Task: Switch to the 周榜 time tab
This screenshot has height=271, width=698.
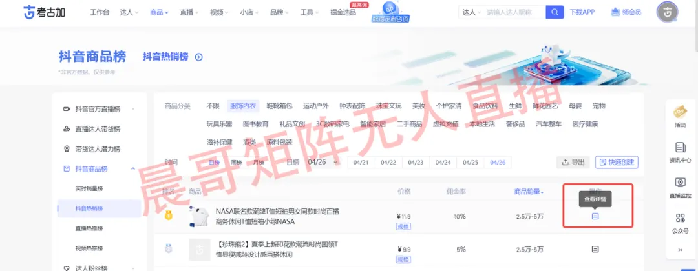Action: tap(236, 162)
